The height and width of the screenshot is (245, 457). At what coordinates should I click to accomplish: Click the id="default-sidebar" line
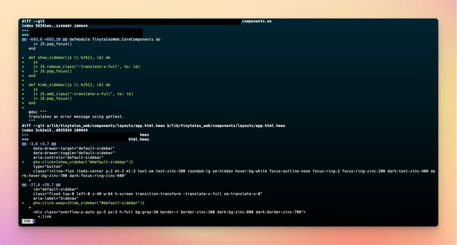pyautogui.click(x=56, y=189)
